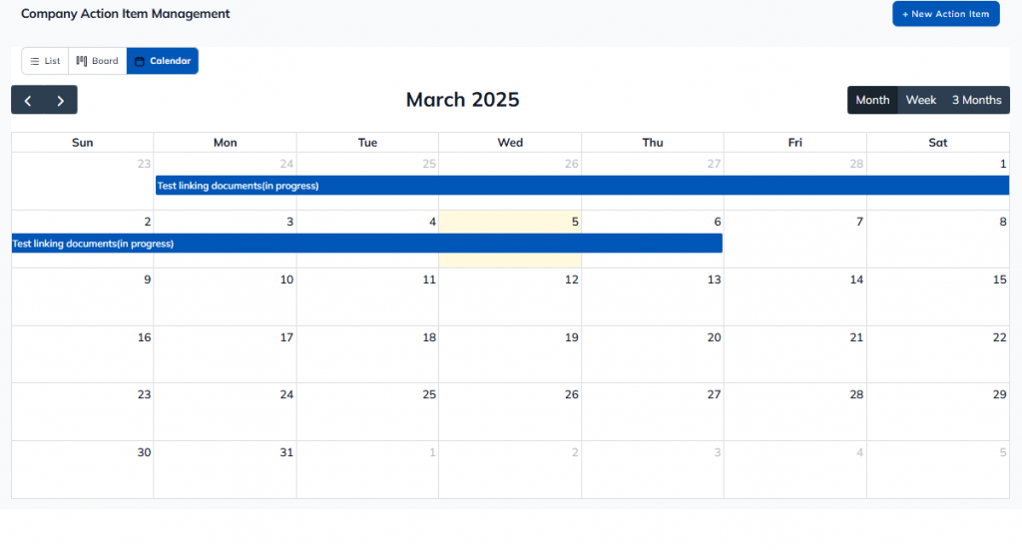1022x550 pixels.
Task: Open Test linking documents event in second week
Action: pos(366,244)
